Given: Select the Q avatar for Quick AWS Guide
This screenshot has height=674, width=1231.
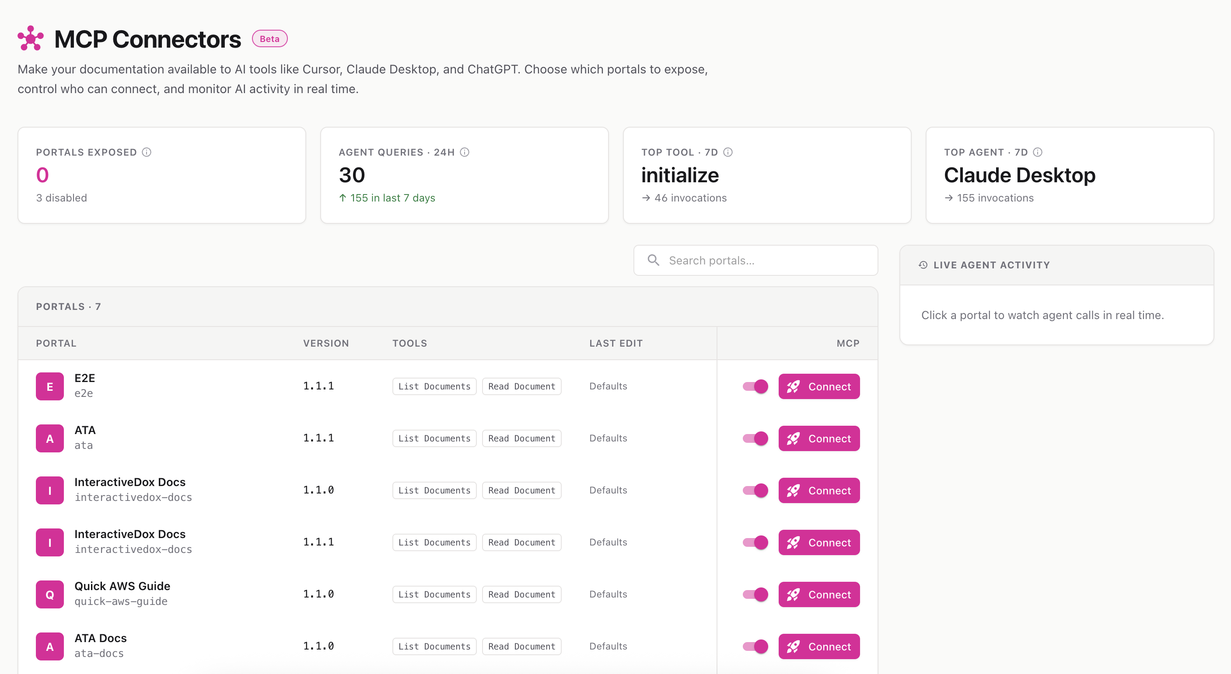Looking at the screenshot, I should (x=50, y=594).
